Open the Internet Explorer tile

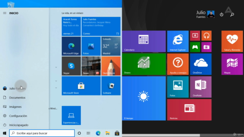click(178, 41)
